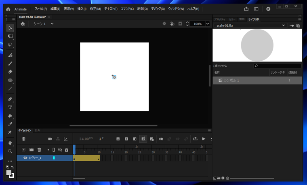Switch to the プロパティ tab
The height and width of the screenshot is (185, 307).
click(x=220, y=19)
